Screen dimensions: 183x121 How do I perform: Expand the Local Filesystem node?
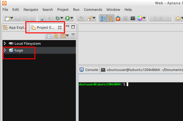pos(5,44)
